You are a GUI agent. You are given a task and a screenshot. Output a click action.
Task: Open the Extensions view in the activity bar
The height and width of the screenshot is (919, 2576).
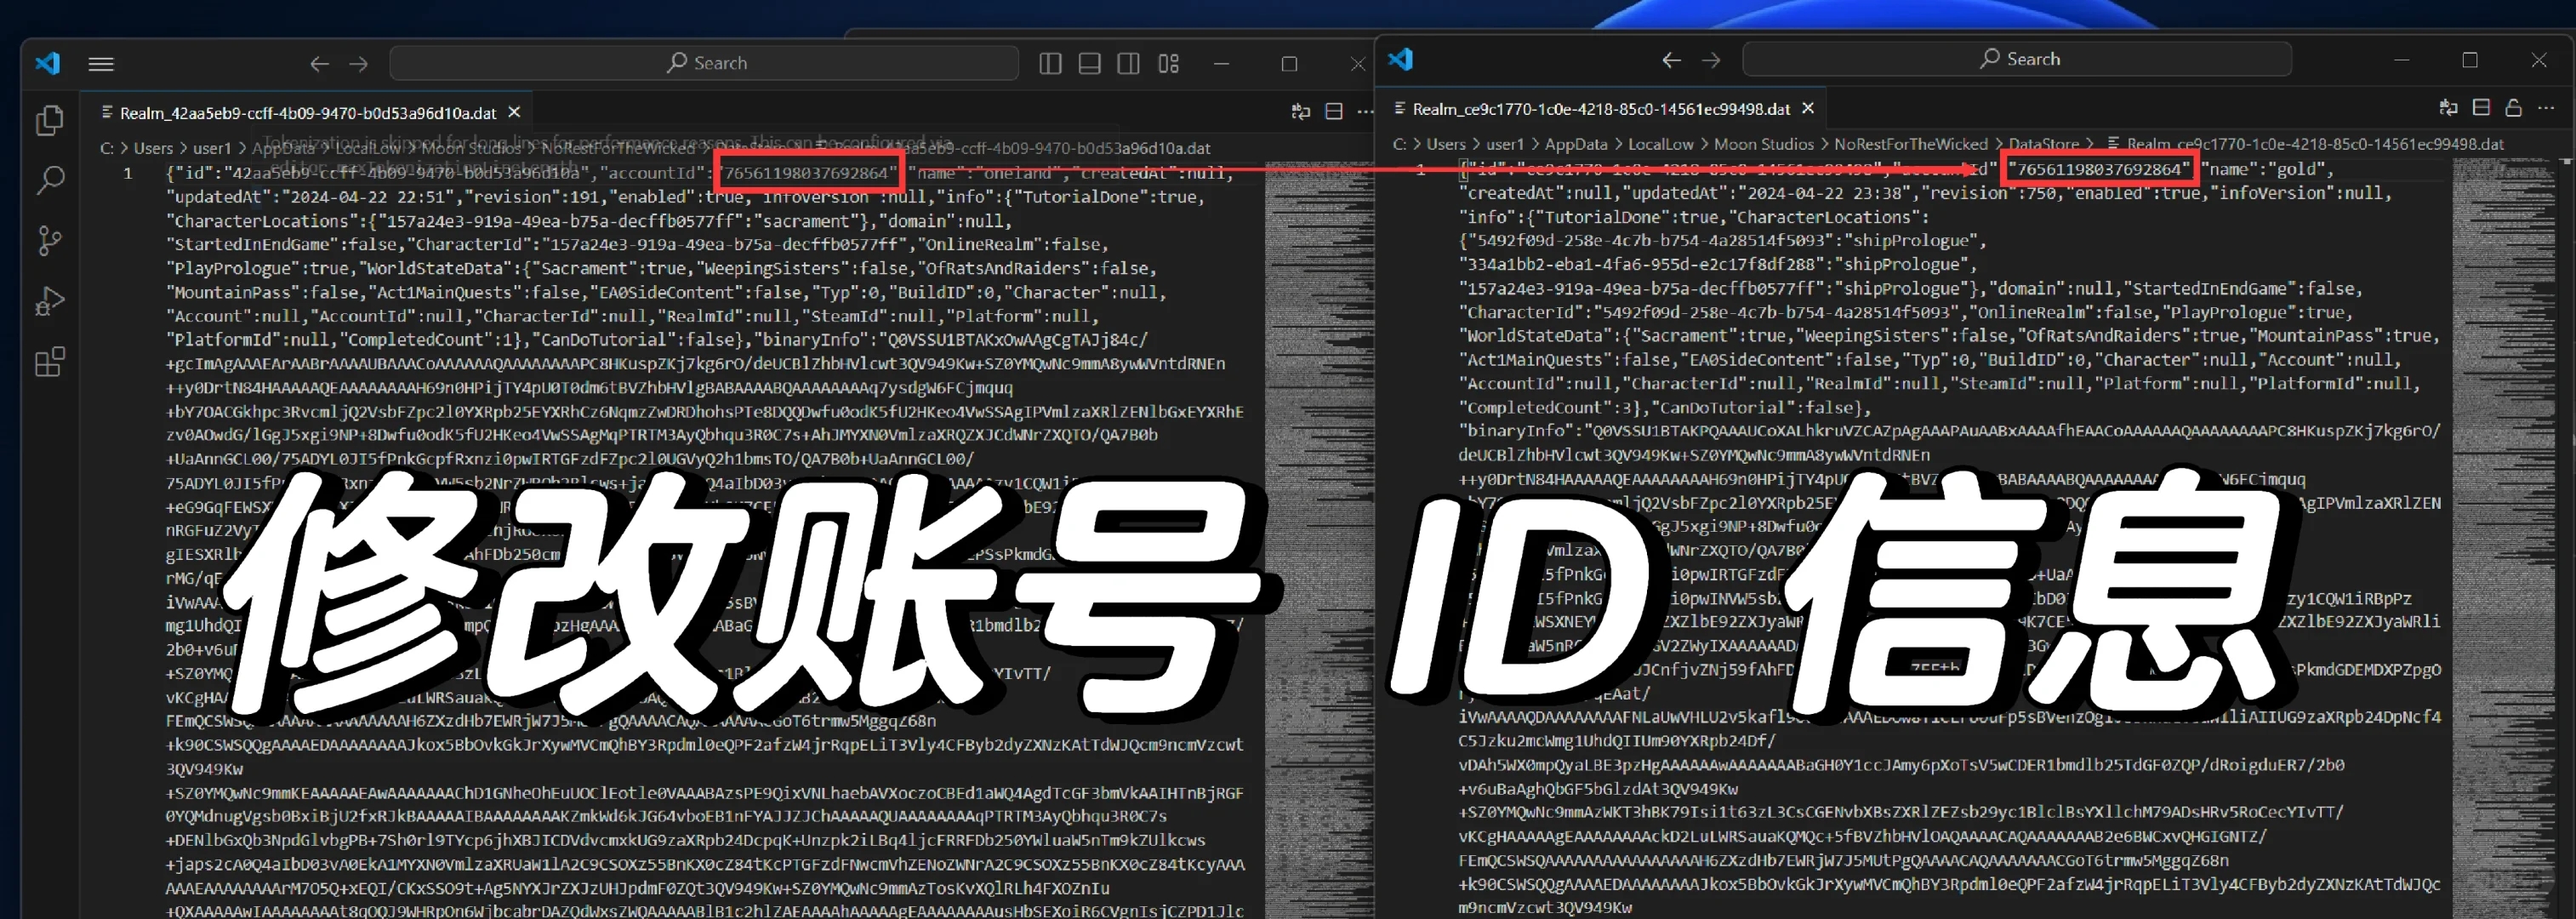[50, 361]
